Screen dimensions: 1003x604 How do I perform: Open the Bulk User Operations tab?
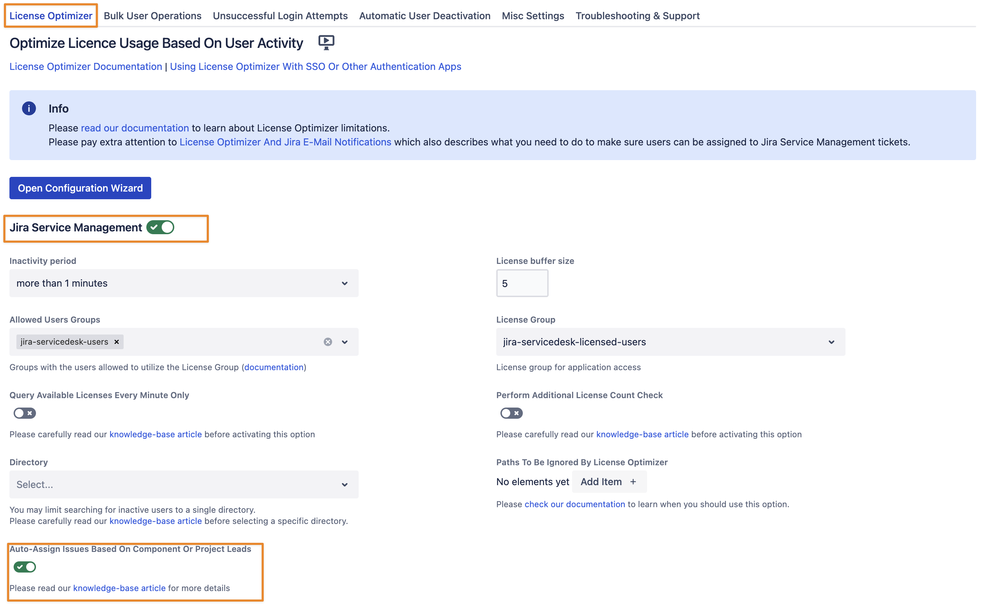pyautogui.click(x=153, y=15)
